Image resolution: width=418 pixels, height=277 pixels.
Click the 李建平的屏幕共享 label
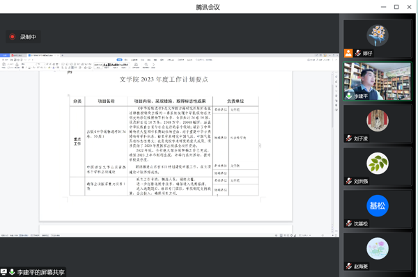(41, 272)
